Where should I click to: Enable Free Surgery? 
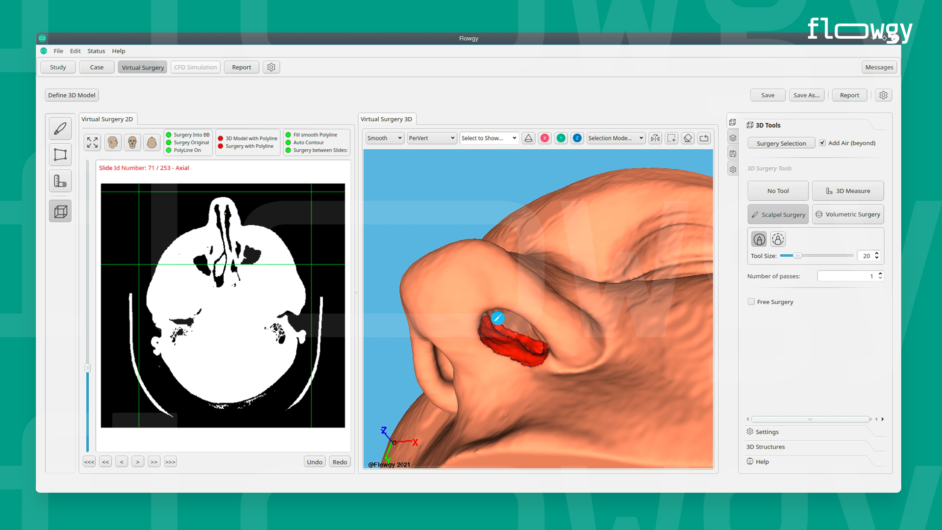tap(751, 301)
